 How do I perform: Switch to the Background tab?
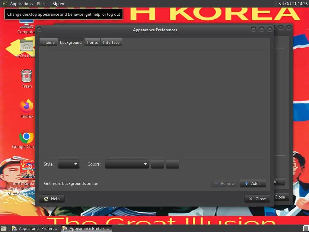pos(71,42)
